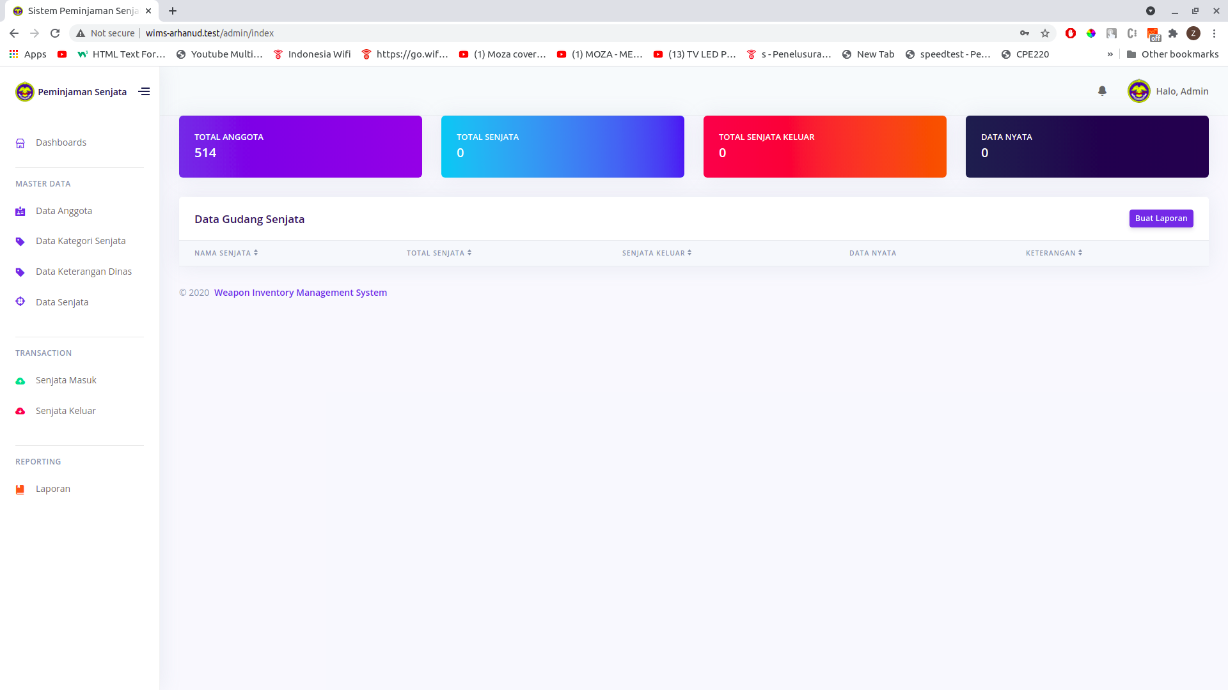
Task: Open notifications bell icon
Action: [x=1102, y=91]
